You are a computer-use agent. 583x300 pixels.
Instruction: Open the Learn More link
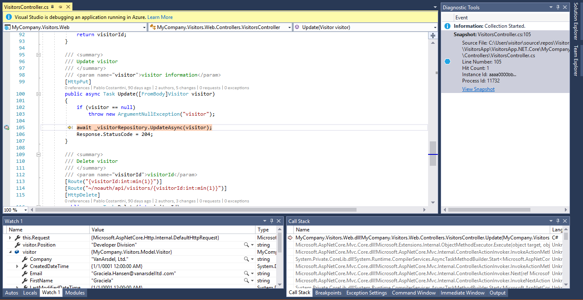coord(160,17)
